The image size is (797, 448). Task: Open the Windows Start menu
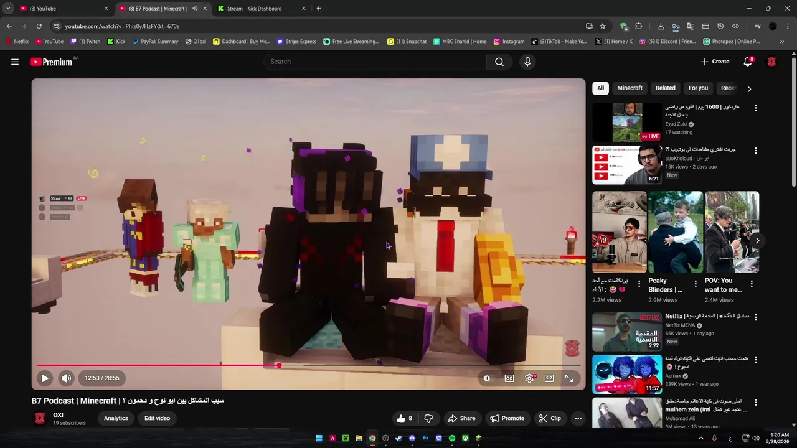[x=319, y=438]
